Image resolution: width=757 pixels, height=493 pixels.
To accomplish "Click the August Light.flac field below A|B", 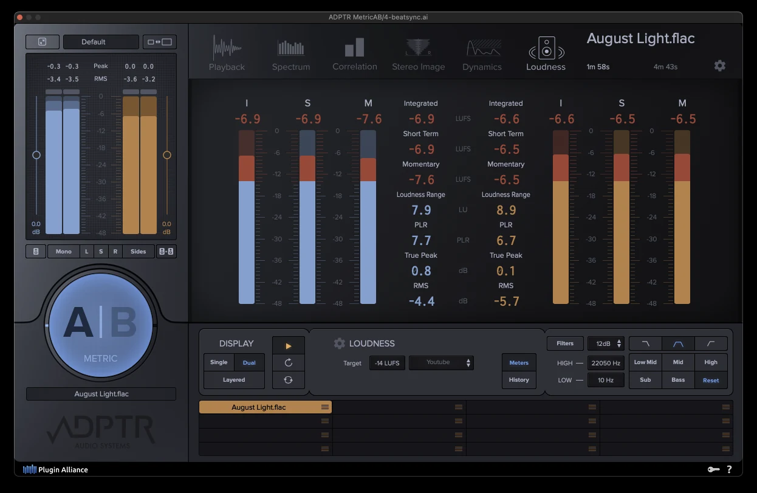I will [101, 394].
